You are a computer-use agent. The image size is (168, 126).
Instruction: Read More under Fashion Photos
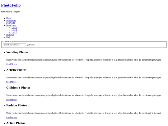[12, 117]
